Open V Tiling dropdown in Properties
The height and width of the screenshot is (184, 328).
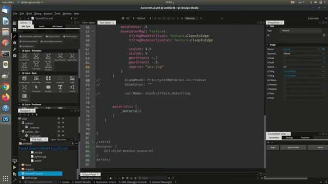tap(323, 76)
